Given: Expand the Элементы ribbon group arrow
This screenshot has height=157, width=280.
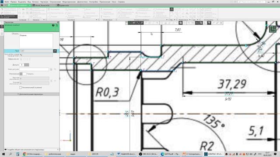Looking at the screenshot, I should (x=44, y=20).
